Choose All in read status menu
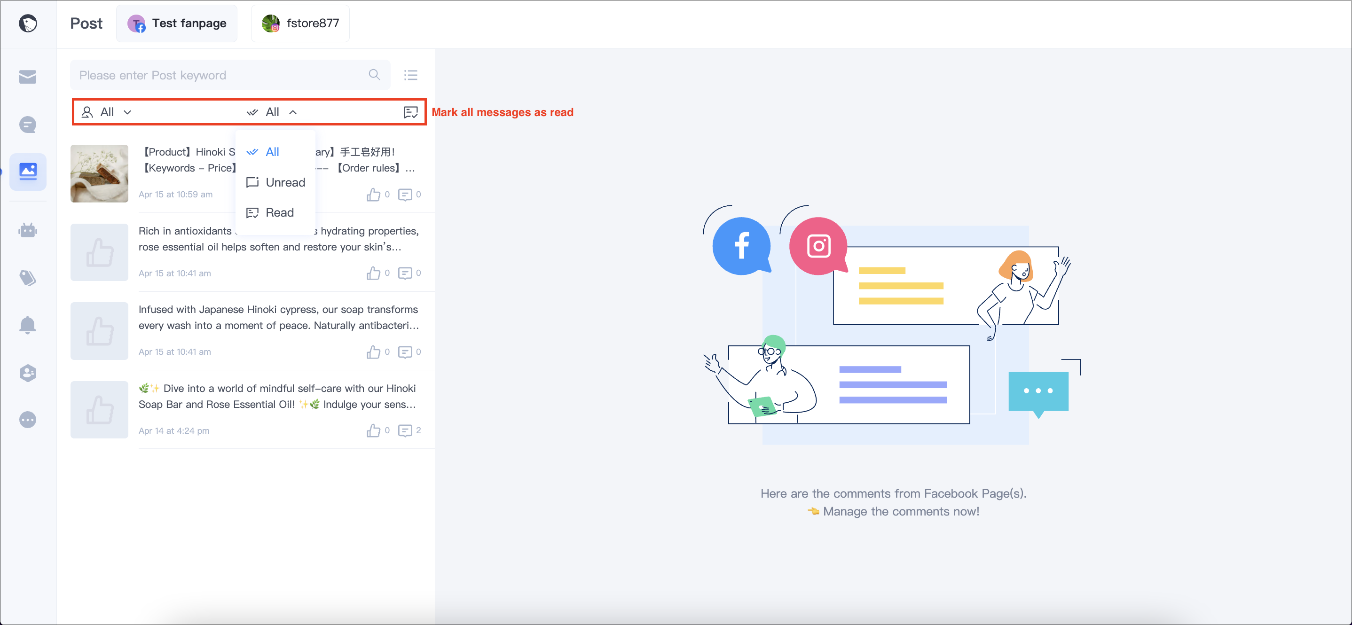 [275, 152]
